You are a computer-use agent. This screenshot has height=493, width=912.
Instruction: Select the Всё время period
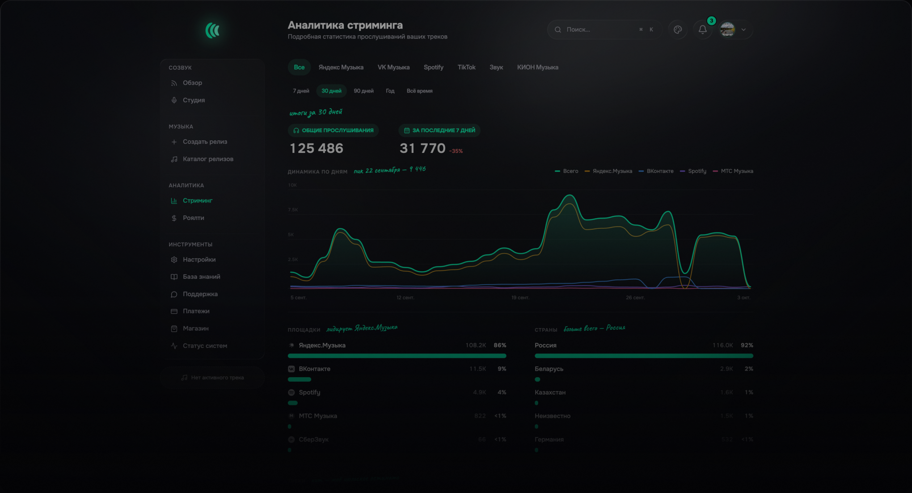(x=419, y=91)
